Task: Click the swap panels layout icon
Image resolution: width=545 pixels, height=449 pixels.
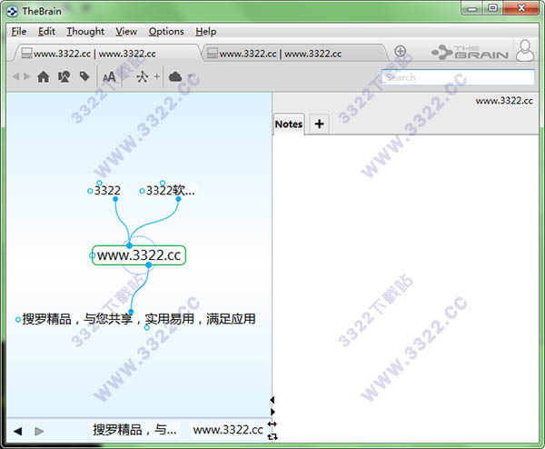Action: (272, 436)
